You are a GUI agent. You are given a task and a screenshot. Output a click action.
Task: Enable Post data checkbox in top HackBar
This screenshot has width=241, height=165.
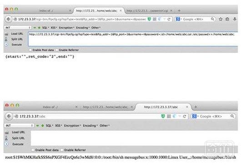pos(30,50)
